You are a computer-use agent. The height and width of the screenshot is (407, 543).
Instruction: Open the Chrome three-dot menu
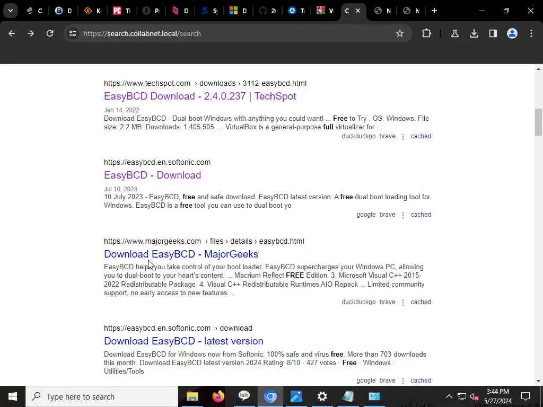[531, 33]
